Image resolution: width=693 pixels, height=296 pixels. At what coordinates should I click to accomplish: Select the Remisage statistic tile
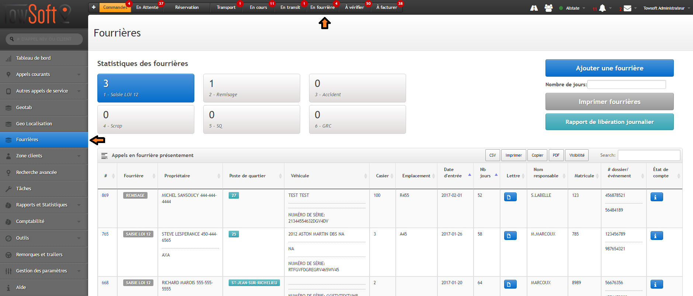[x=252, y=88]
